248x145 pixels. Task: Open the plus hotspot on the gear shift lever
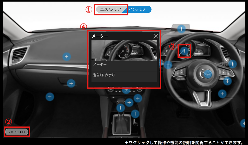tap(120, 108)
